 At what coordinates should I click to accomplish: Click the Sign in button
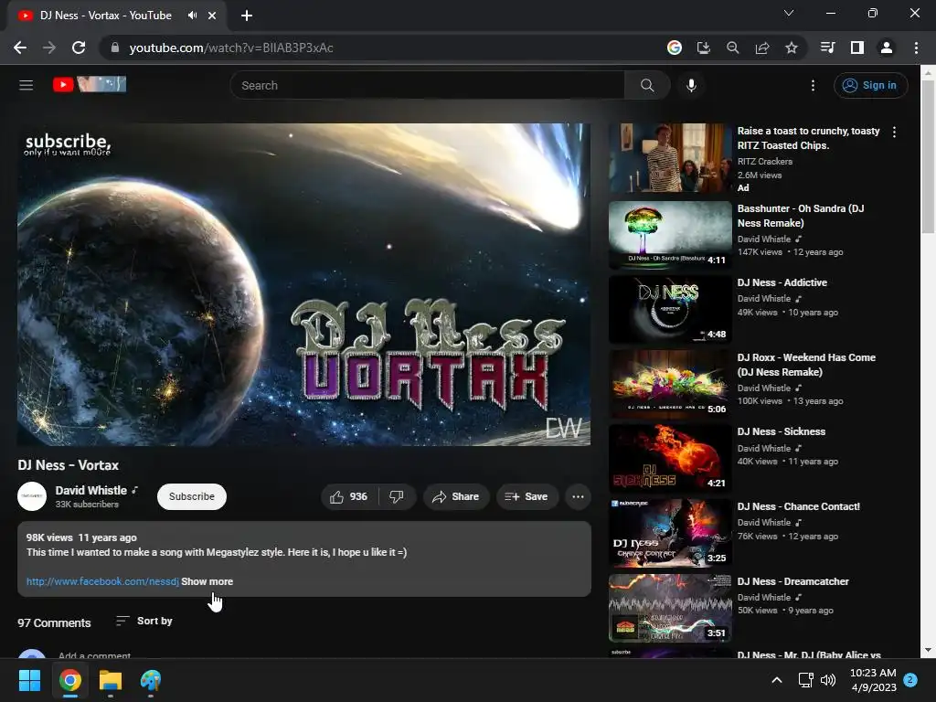click(870, 85)
